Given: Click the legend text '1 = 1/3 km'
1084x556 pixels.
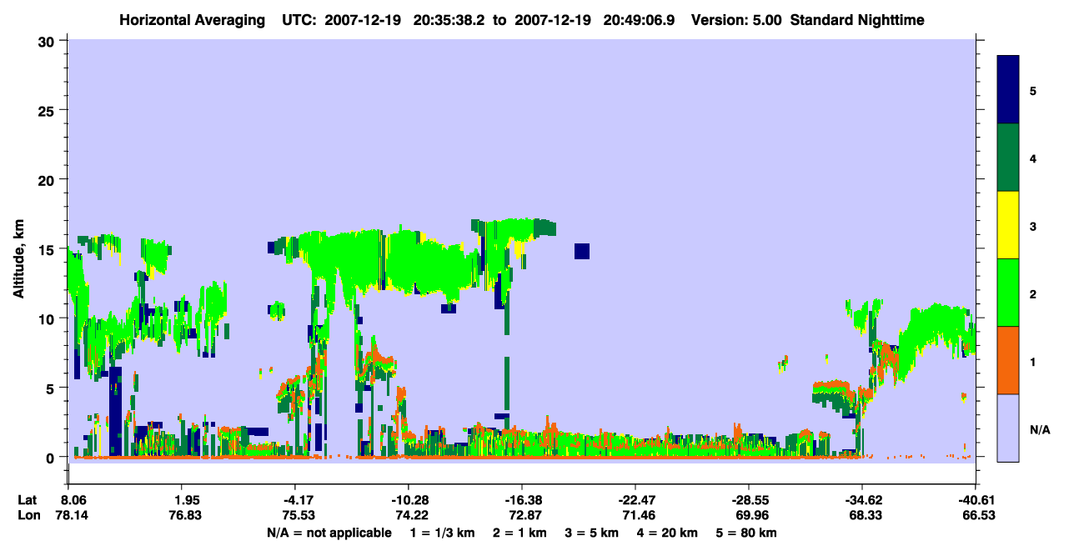Looking at the screenshot, I should [441, 533].
